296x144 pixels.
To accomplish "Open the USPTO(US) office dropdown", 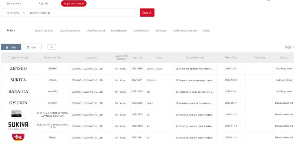I will point(16,13).
